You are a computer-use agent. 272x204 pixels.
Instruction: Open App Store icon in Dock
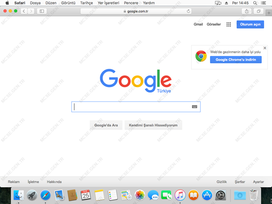207,195
